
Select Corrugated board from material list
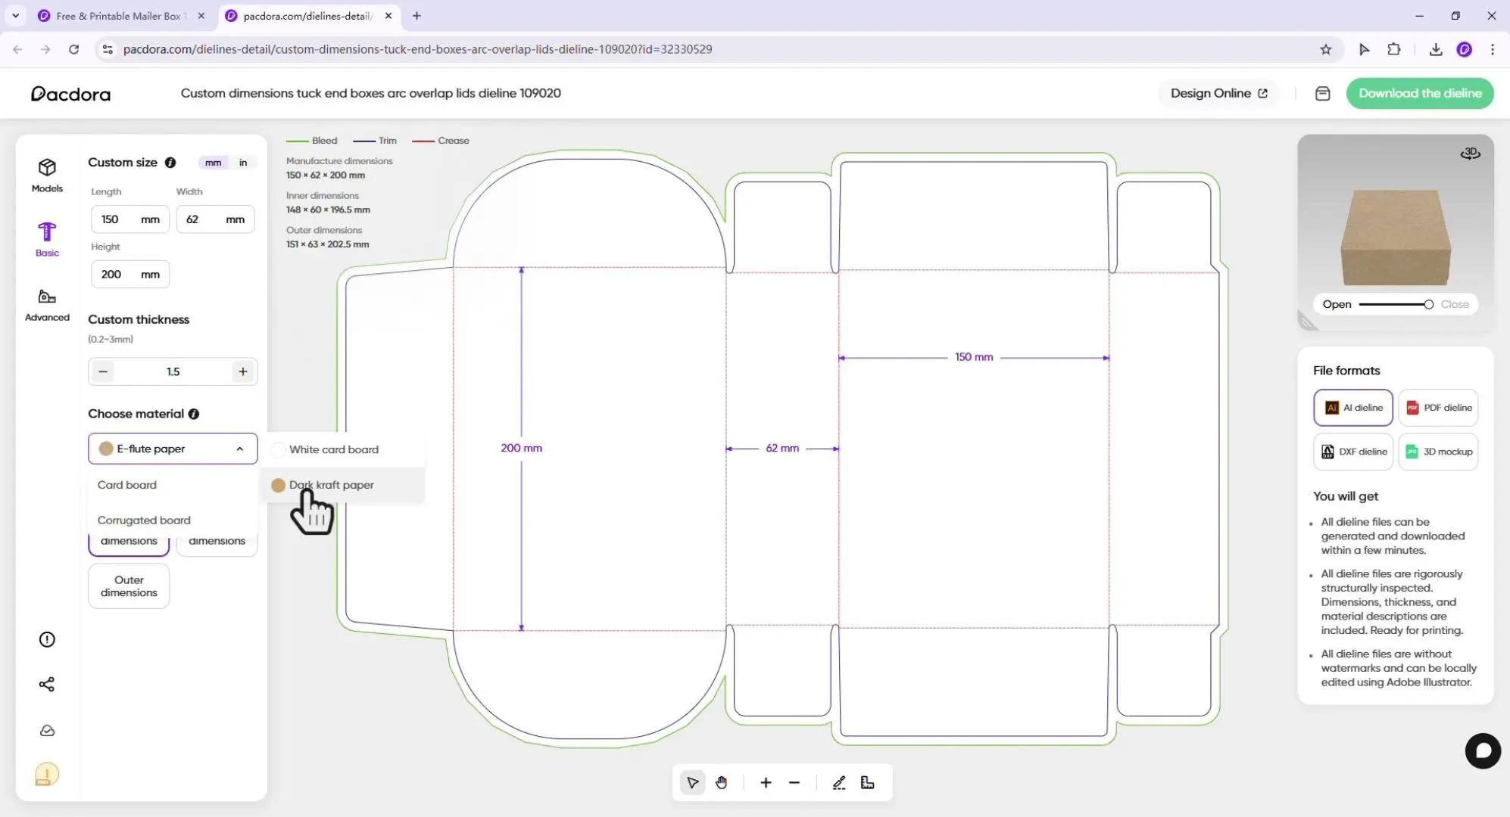(144, 520)
